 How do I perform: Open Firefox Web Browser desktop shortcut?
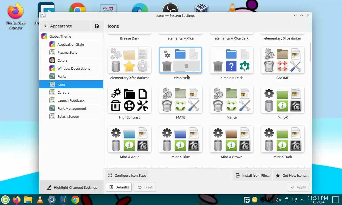[x=15, y=16]
